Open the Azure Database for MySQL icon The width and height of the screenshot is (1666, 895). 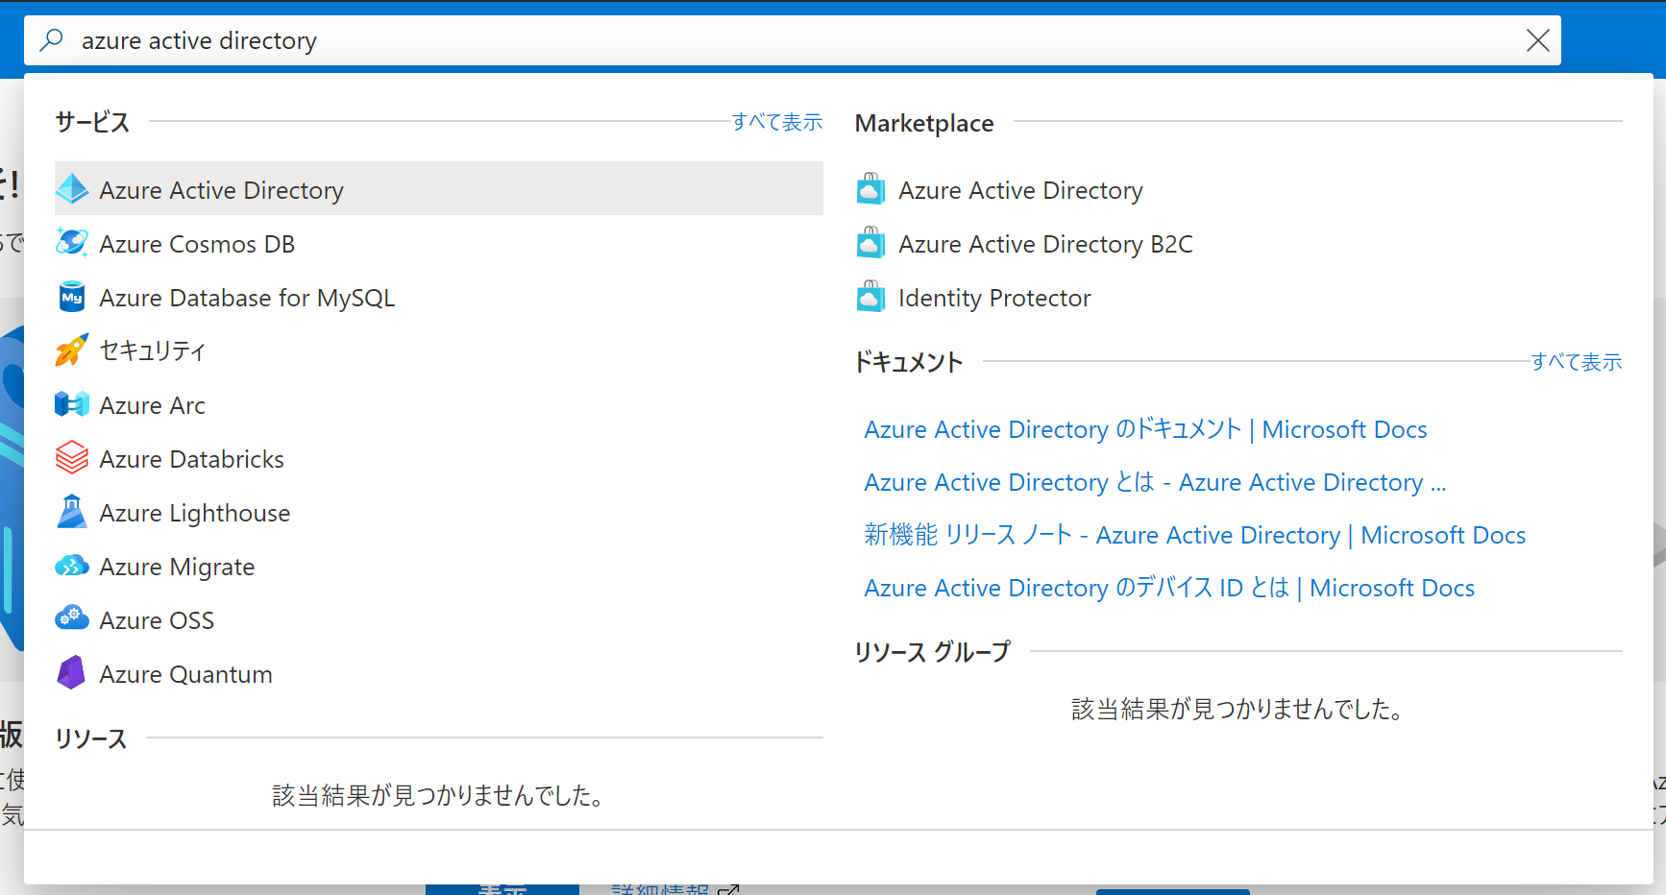(72, 297)
